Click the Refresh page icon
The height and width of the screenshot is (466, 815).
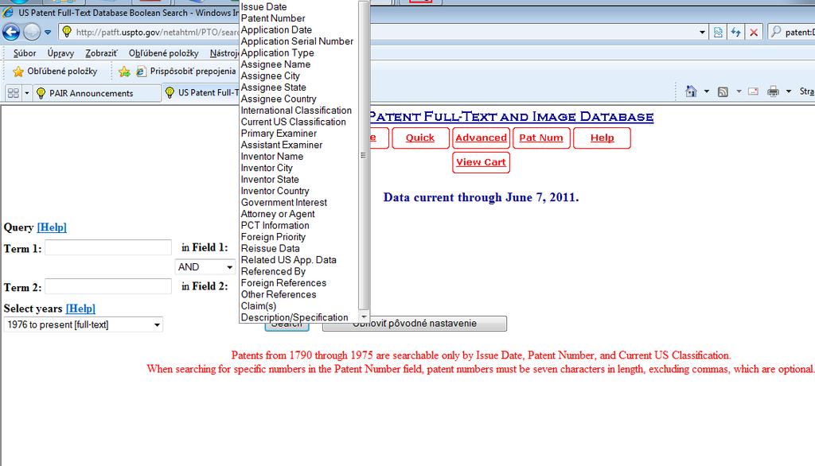pos(735,33)
